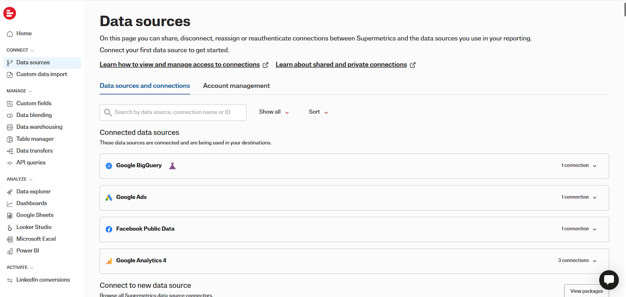Open Learn how to manage access link
The height and width of the screenshot is (297, 626).
[180, 65]
